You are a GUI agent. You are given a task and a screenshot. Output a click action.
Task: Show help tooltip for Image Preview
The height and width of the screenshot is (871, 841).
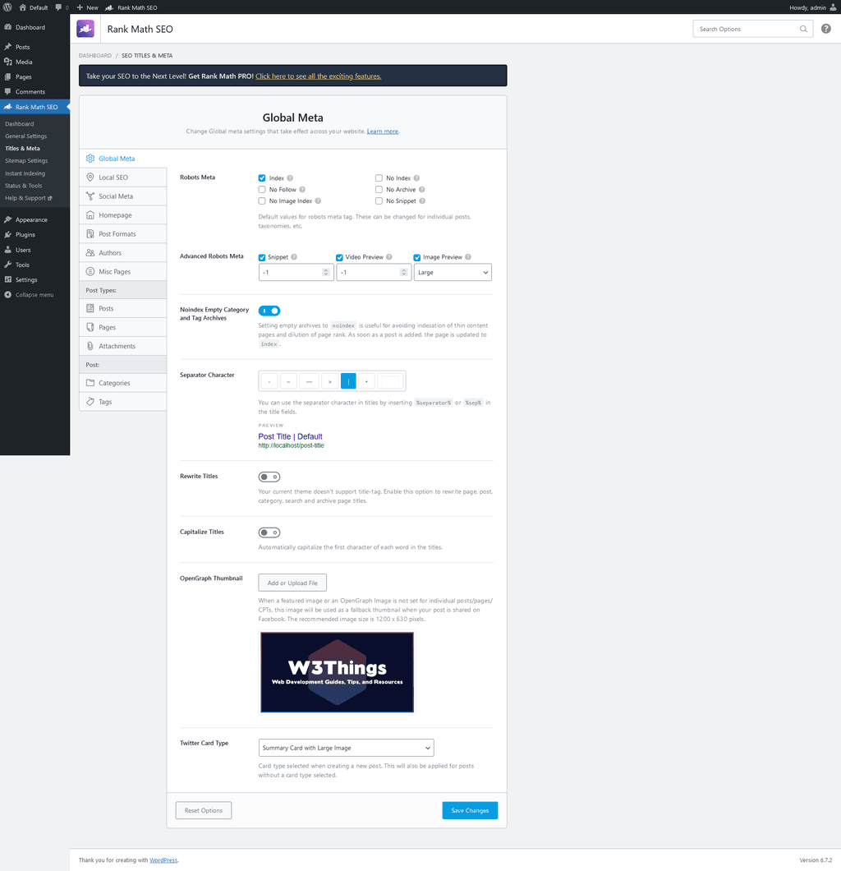[468, 257]
